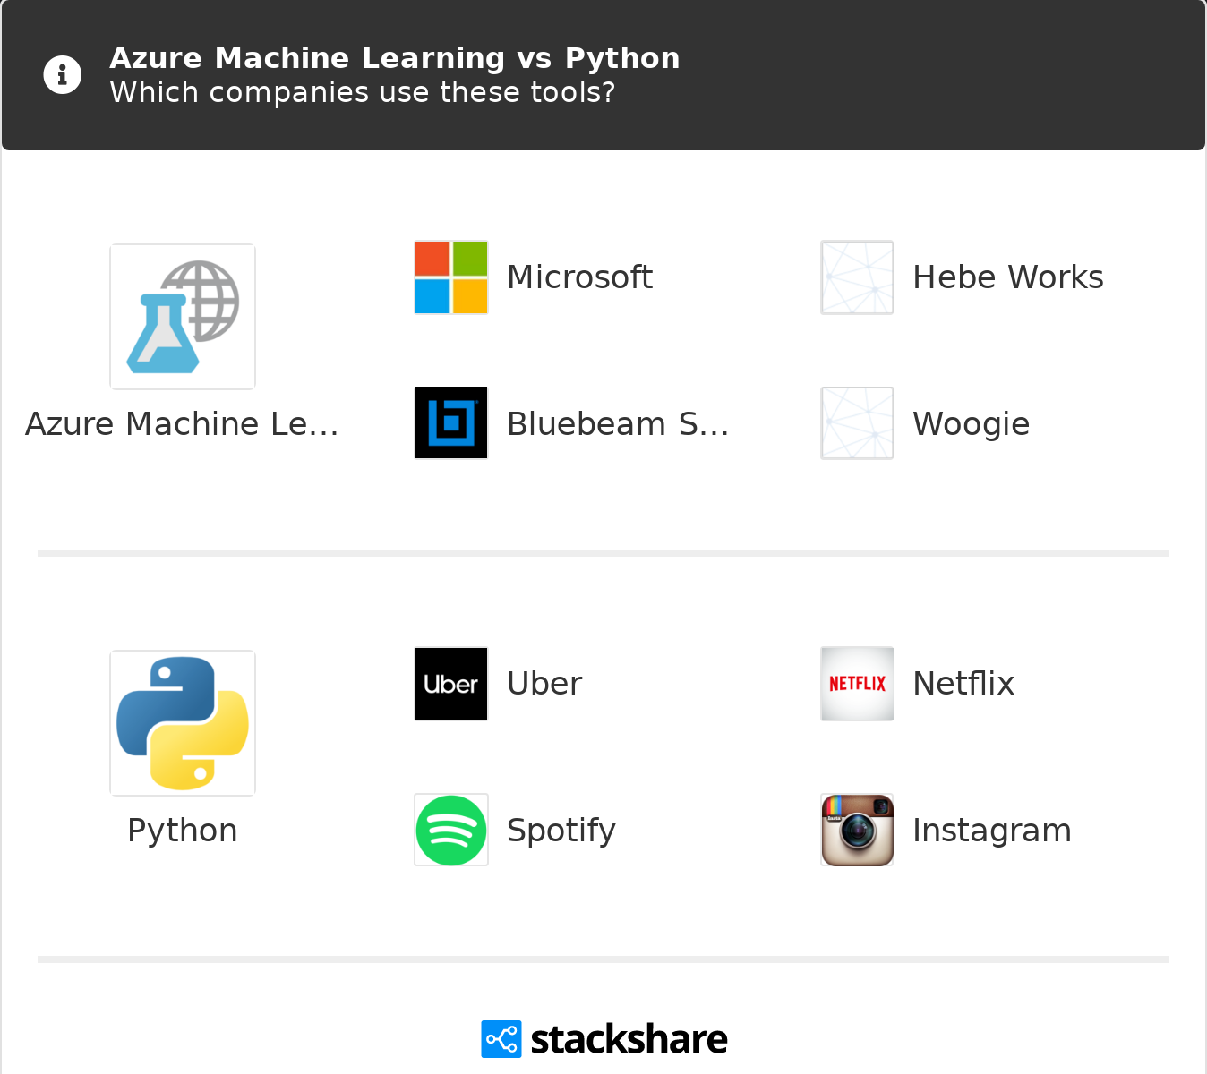Open the Hebe Works company link
1207x1074 pixels.
click(1007, 277)
